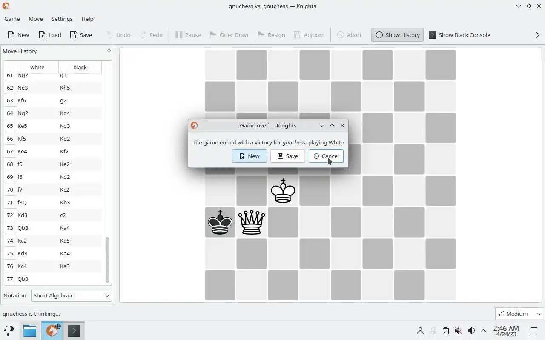This screenshot has width=545, height=340.
Task: Open the Help menu
Action: coord(87,19)
